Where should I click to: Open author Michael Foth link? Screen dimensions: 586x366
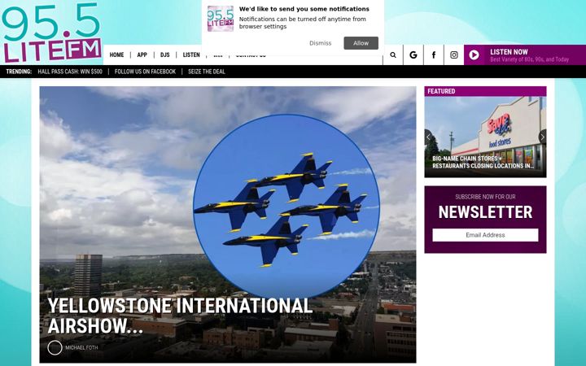click(81, 347)
